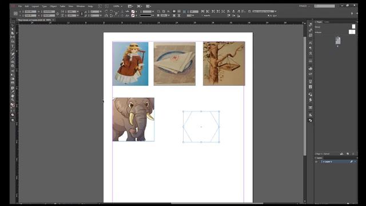
Task: Select the [None] master row
Action: coord(335,27)
